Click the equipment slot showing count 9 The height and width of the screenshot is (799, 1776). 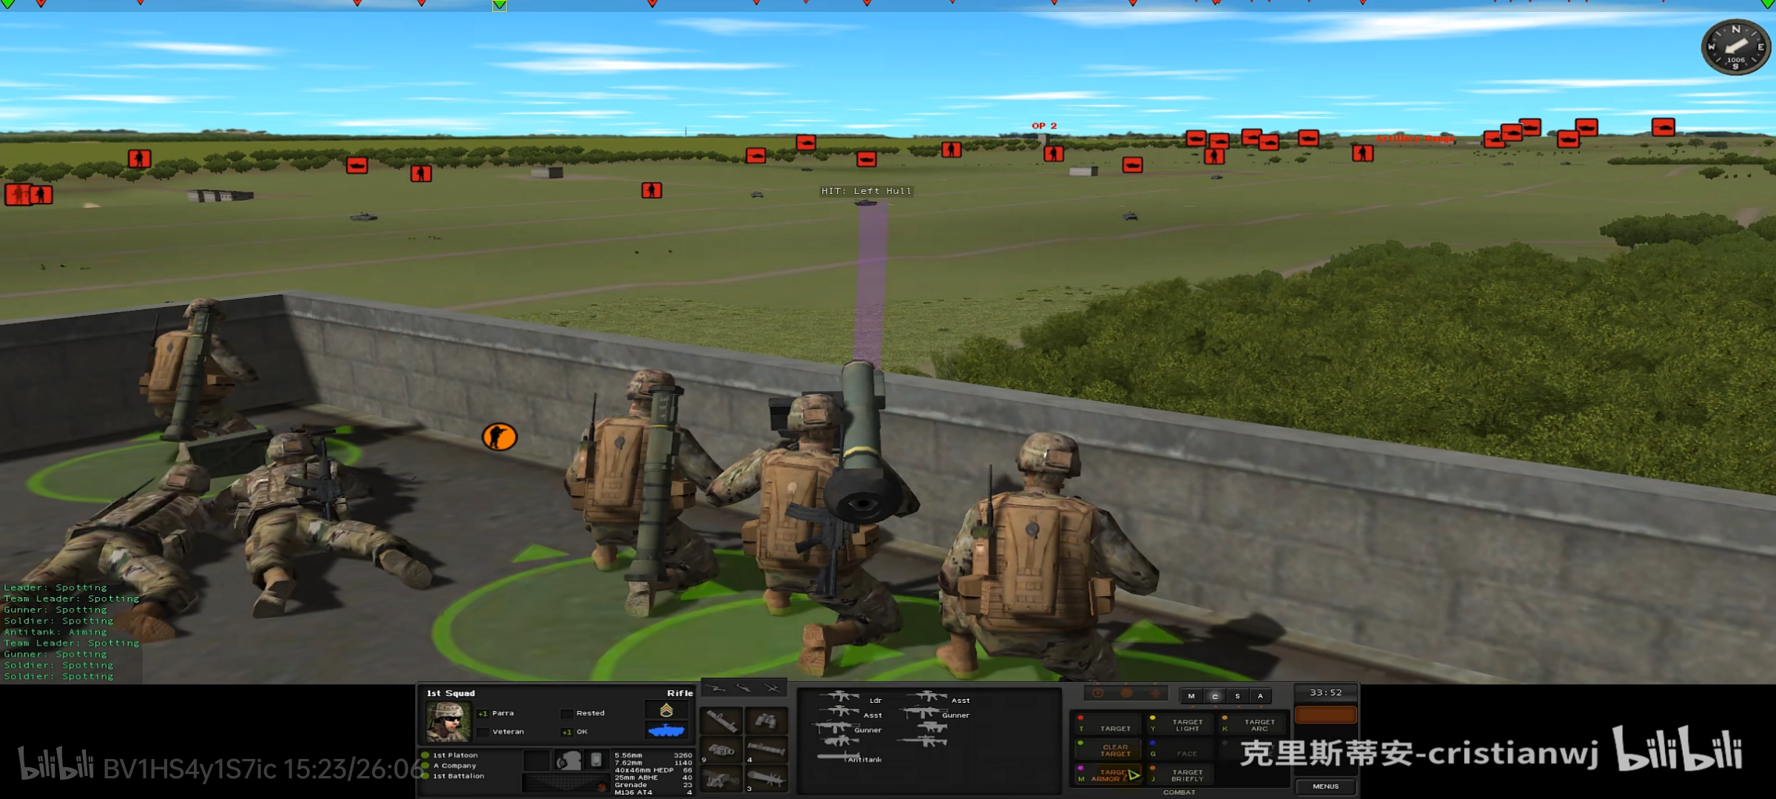click(721, 749)
